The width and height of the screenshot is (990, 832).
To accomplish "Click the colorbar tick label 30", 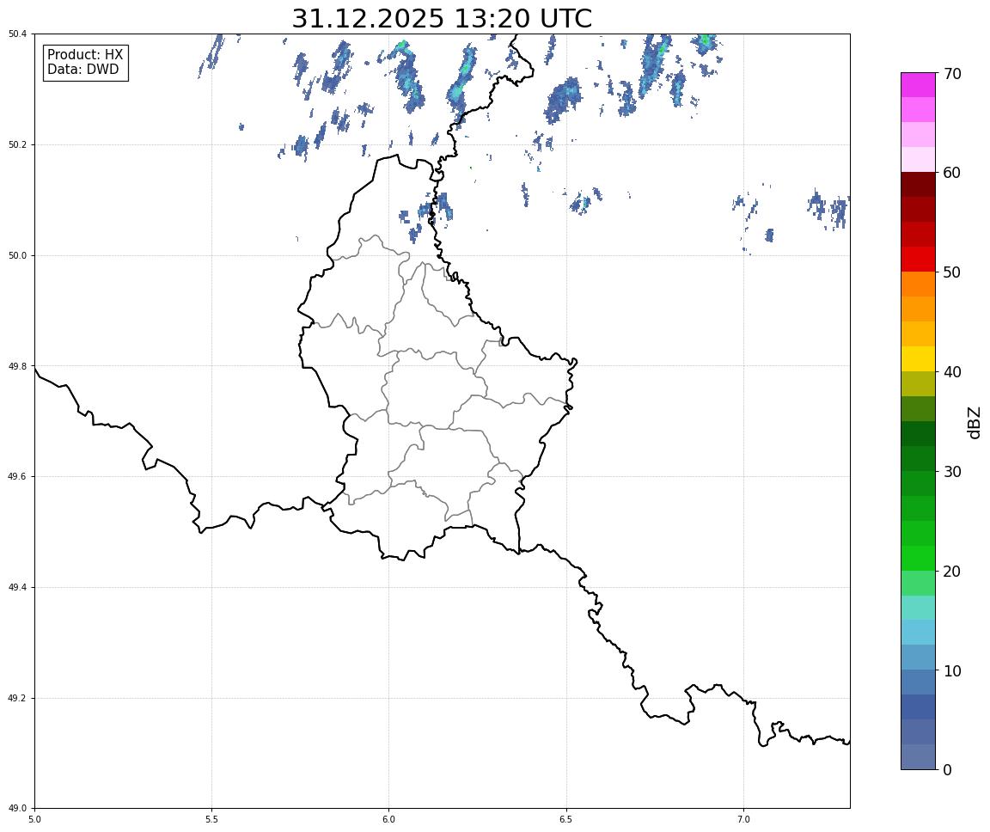I will 952,472.
